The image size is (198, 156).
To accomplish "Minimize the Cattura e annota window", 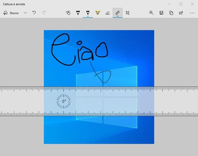I will [169, 4].
